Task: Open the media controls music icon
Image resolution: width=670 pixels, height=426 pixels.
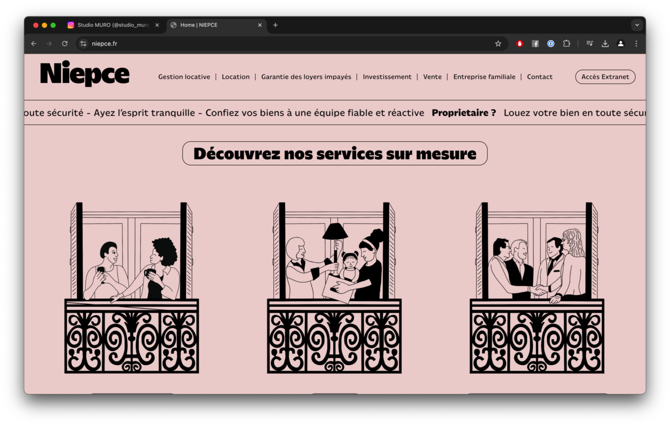Action: [x=589, y=44]
